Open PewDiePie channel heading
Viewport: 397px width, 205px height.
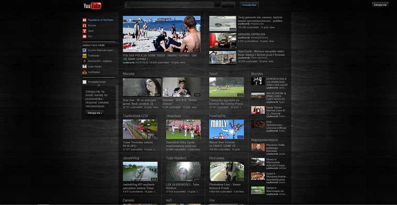217,116
